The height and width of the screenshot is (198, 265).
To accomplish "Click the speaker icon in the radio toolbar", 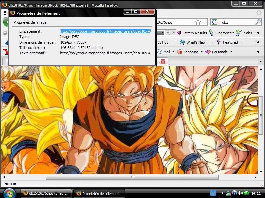I will (x=168, y=33).
